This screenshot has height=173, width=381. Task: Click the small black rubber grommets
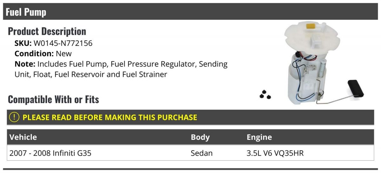click(x=265, y=95)
